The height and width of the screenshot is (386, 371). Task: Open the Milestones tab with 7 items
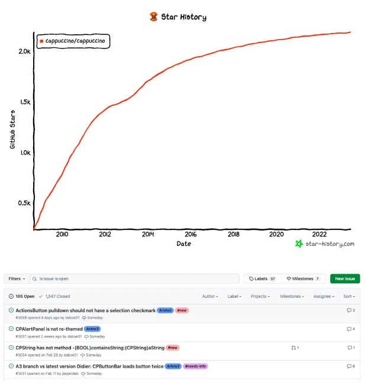(x=303, y=278)
